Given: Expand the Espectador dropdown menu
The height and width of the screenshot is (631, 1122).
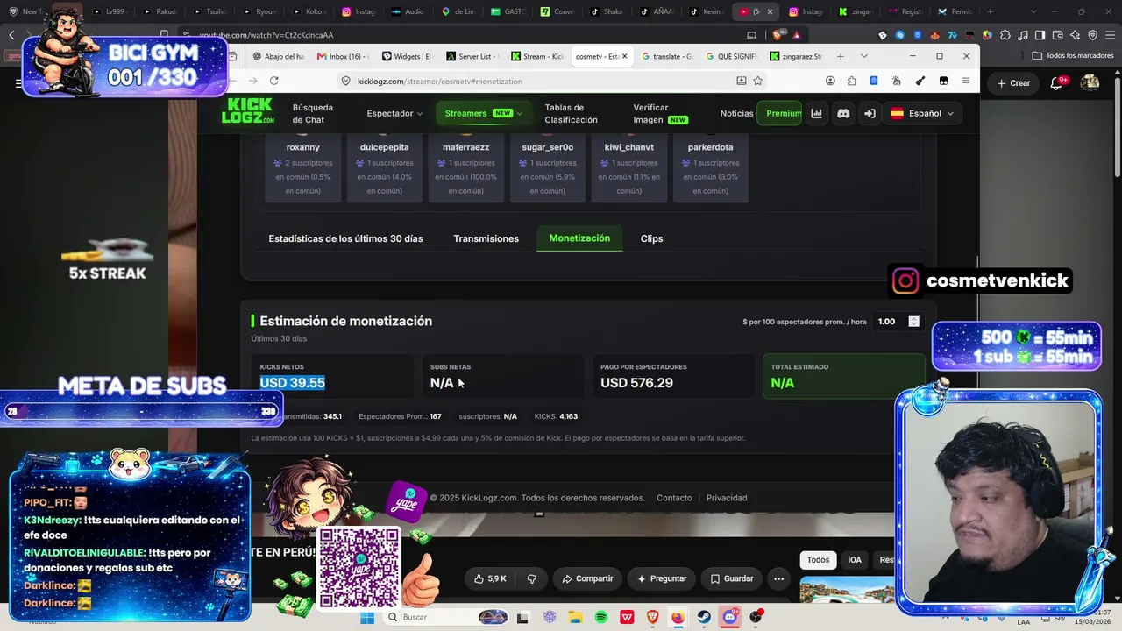Looking at the screenshot, I should (394, 113).
